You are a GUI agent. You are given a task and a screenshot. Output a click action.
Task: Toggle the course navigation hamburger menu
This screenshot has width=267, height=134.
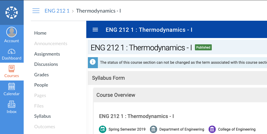pyautogui.click(x=36, y=11)
